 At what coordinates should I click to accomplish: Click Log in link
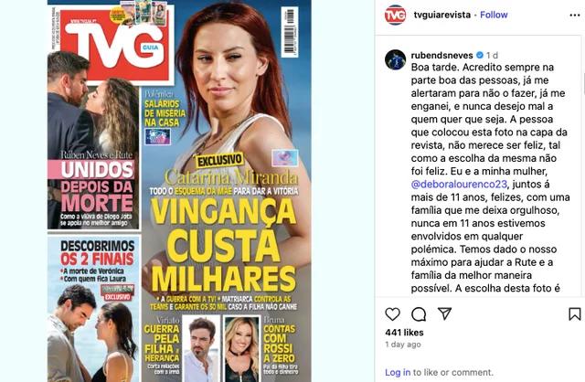point(398,372)
